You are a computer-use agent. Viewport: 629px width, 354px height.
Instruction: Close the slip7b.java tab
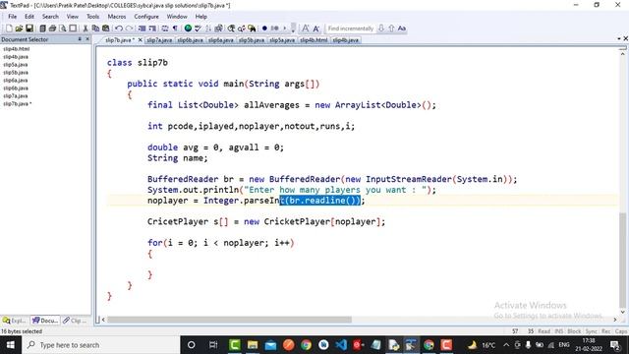(x=140, y=39)
